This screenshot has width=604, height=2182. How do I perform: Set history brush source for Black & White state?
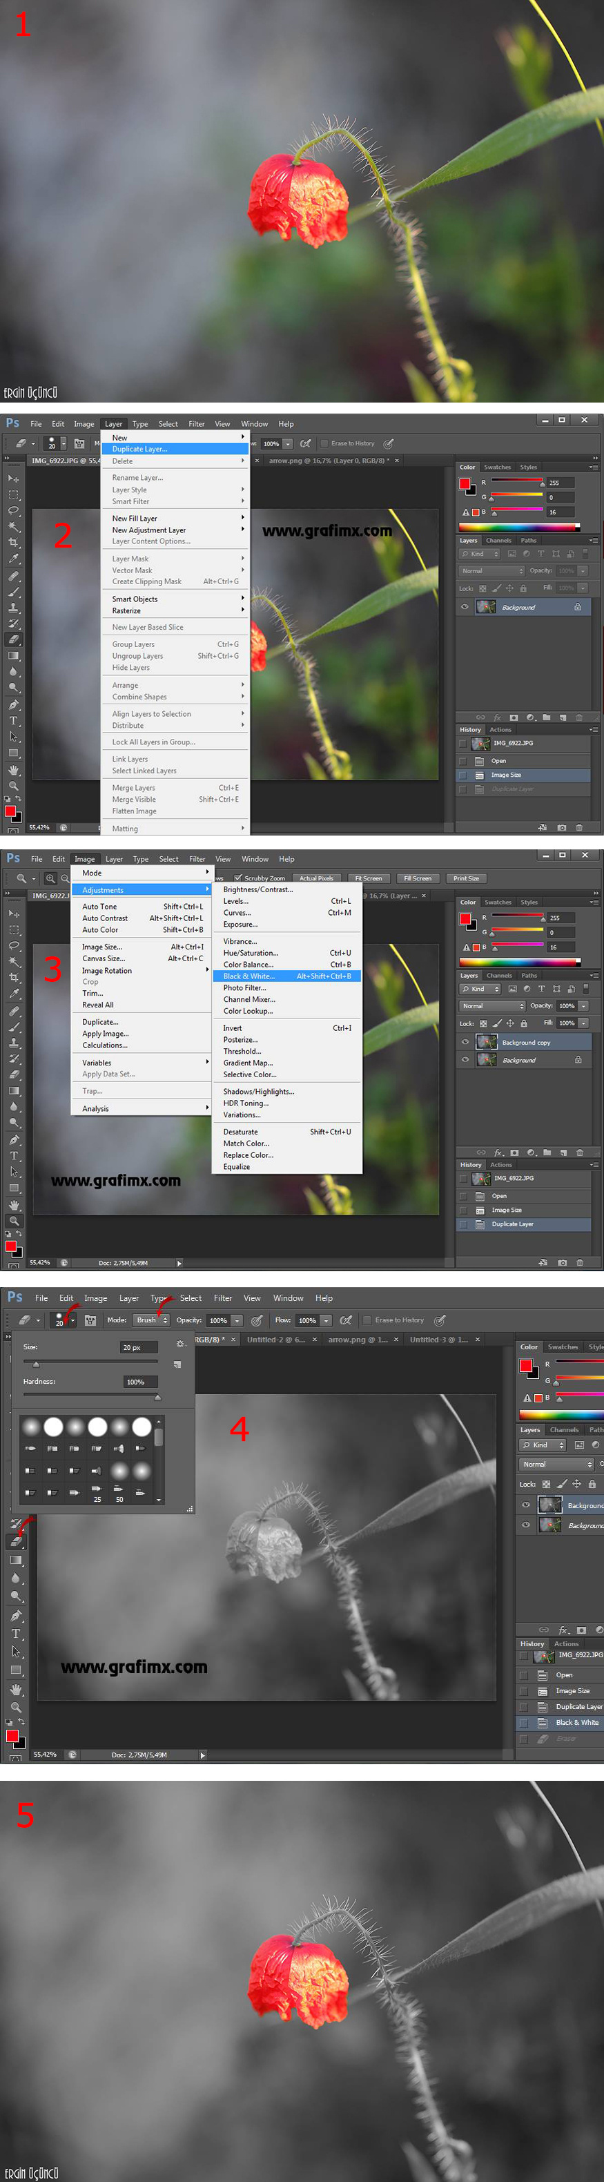click(523, 1722)
